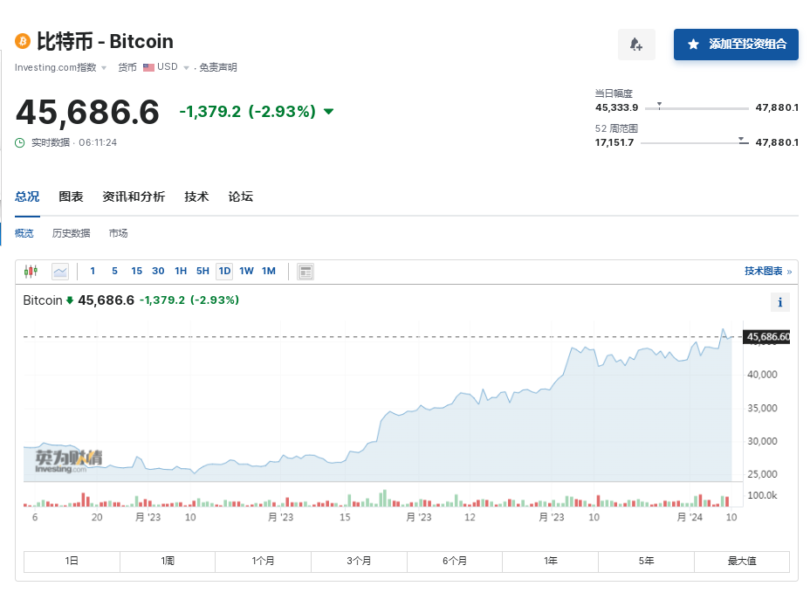Select the 1W chart interval

tap(246, 272)
